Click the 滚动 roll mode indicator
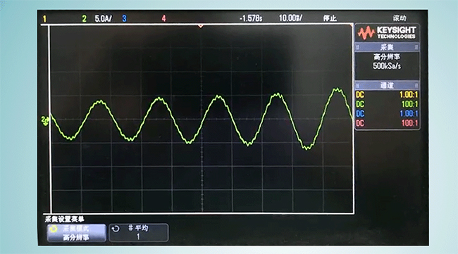Screen dimensions: 458x254 (x=400, y=18)
